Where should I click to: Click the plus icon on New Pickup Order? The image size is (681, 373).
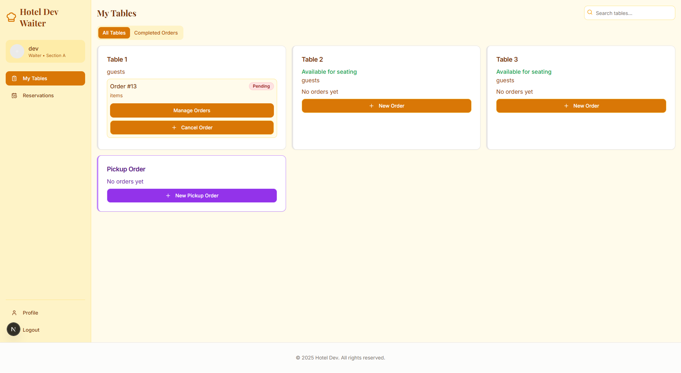pyautogui.click(x=168, y=196)
